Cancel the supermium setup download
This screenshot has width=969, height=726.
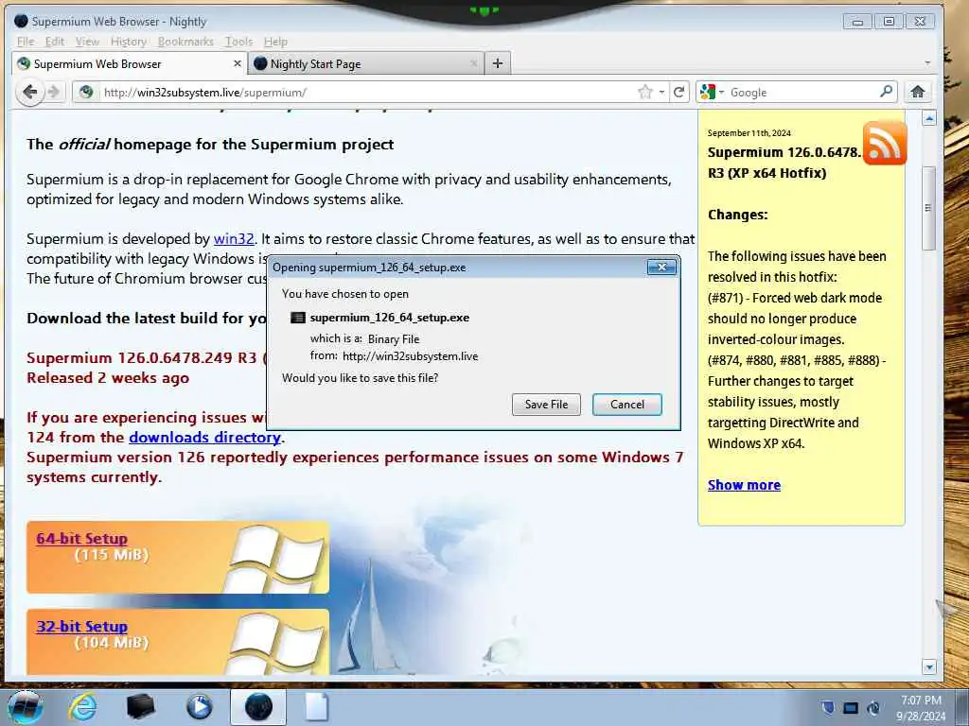click(627, 405)
